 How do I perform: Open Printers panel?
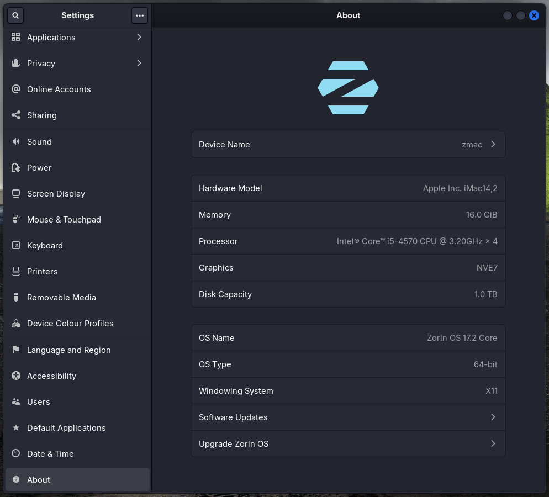coord(77,271)
